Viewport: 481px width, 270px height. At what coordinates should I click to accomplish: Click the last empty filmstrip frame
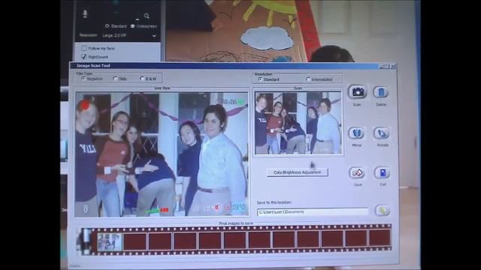[380, 238]
